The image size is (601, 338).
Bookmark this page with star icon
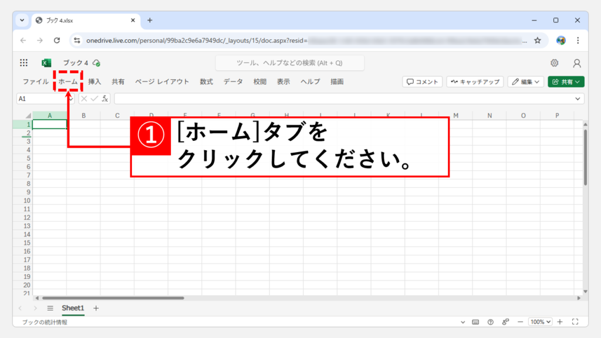click(538, 40)
